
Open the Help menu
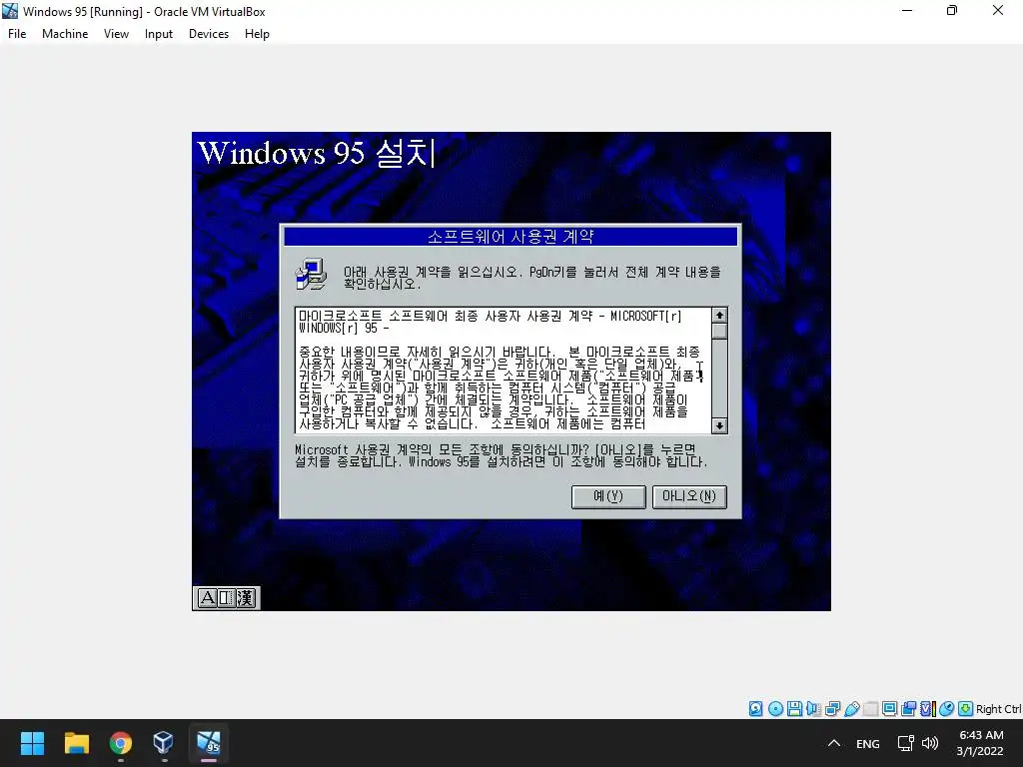click(x=257, y=34)
